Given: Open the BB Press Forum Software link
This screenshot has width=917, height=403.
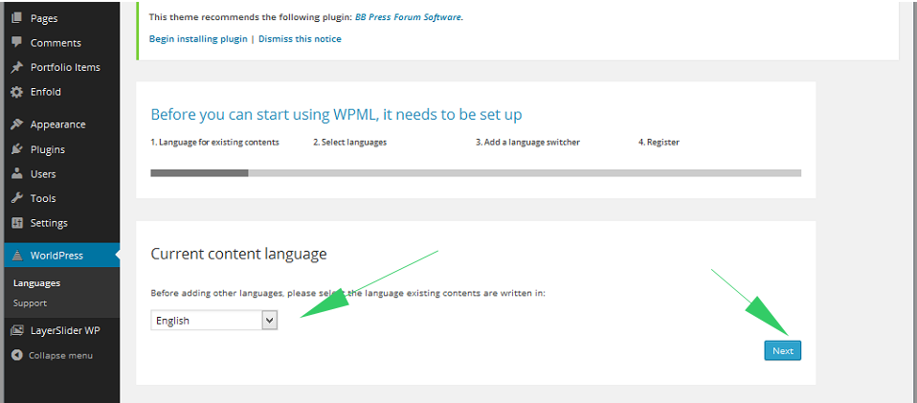Looking at the screenshot, I should (408, 17).
